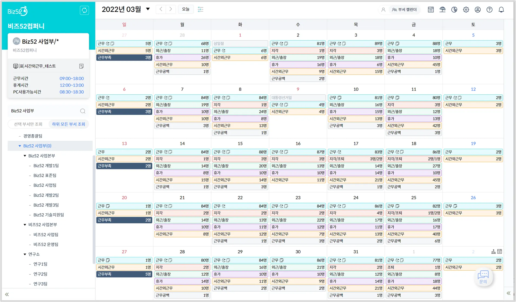Viewport: 516px width, 302px height.
Task: Collapse the Biz52 사업부(0) tree node
Action: (20, 146)
